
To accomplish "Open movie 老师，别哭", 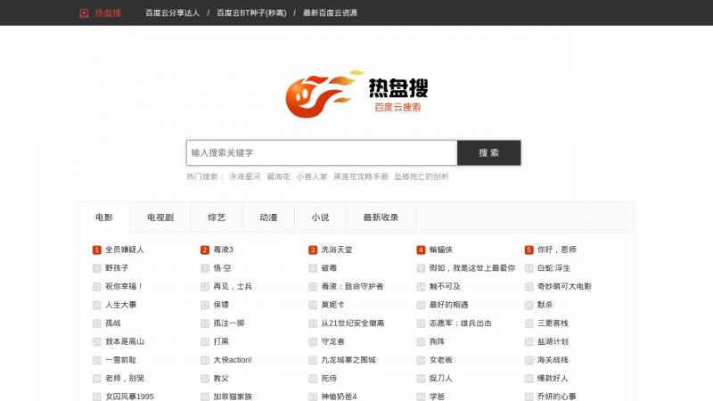I will [125, 378].
